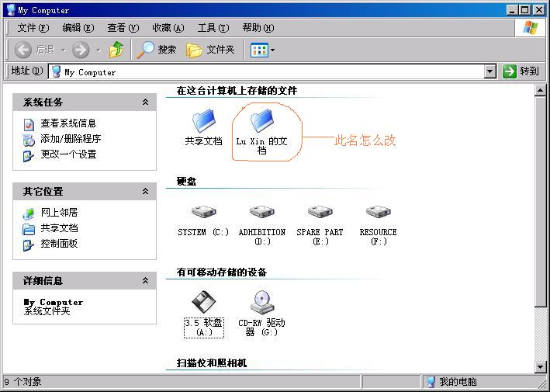Open the 搜索 search tool
Image resolution: width=550 pixels, height=392 pixels.
coord(157,50)
